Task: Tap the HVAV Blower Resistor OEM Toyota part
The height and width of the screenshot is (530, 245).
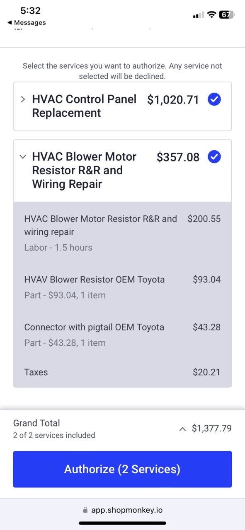Action: (x=95, y=279)
